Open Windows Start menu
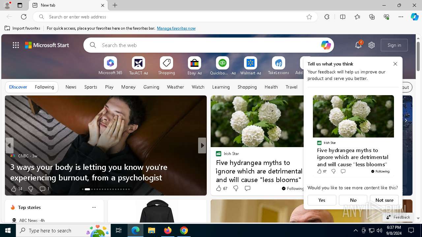This screenshot has width=422, height=237. pos(8,230)
